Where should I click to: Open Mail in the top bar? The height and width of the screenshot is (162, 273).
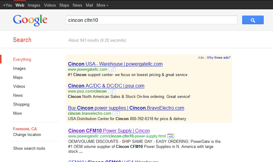tap(89, 5)
